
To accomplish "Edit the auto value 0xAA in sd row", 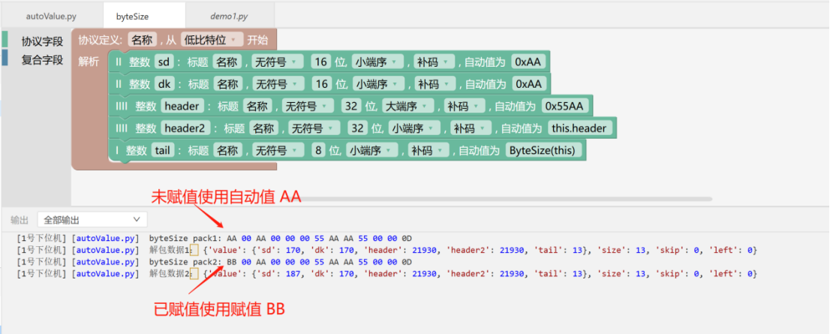I will pos(528,62).
